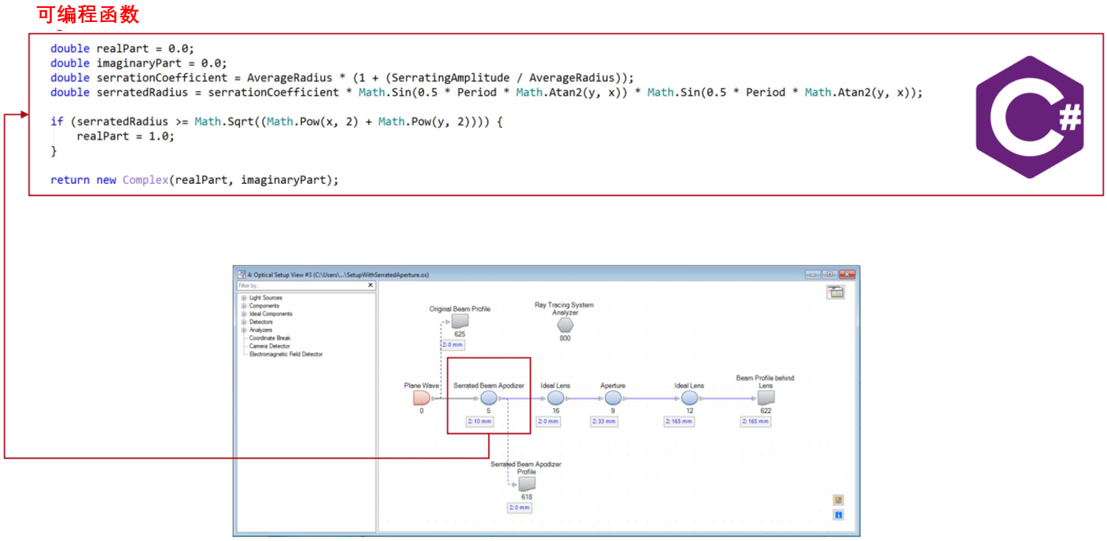Click the 'return new Complex' code line
1107x541 pixels.
tap(194, 180)
